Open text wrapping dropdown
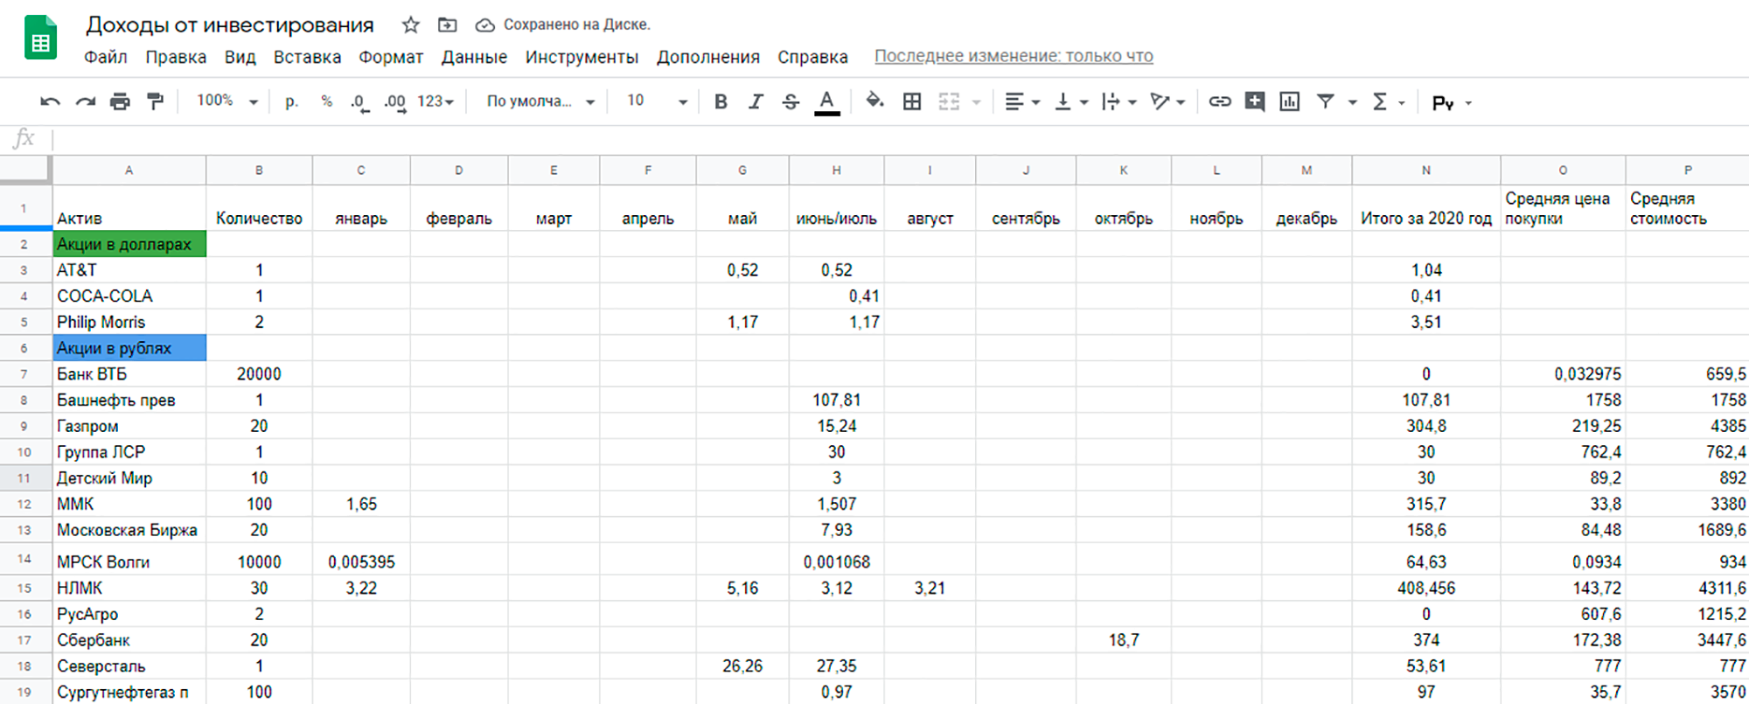The width and height of the screenshot is (1749, 704). coord(1118,101)
